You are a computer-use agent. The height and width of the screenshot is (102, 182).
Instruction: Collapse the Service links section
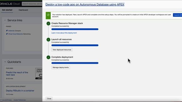pos(5,20)
